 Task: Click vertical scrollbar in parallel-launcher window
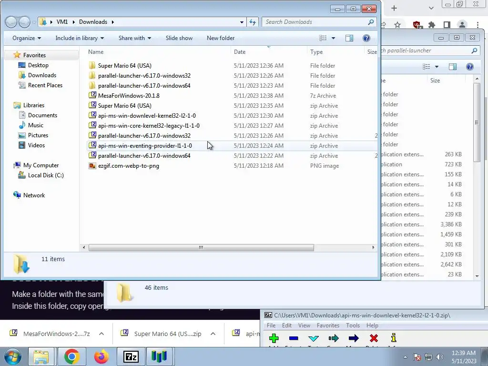pyautogui.click(x=477, y=122)
